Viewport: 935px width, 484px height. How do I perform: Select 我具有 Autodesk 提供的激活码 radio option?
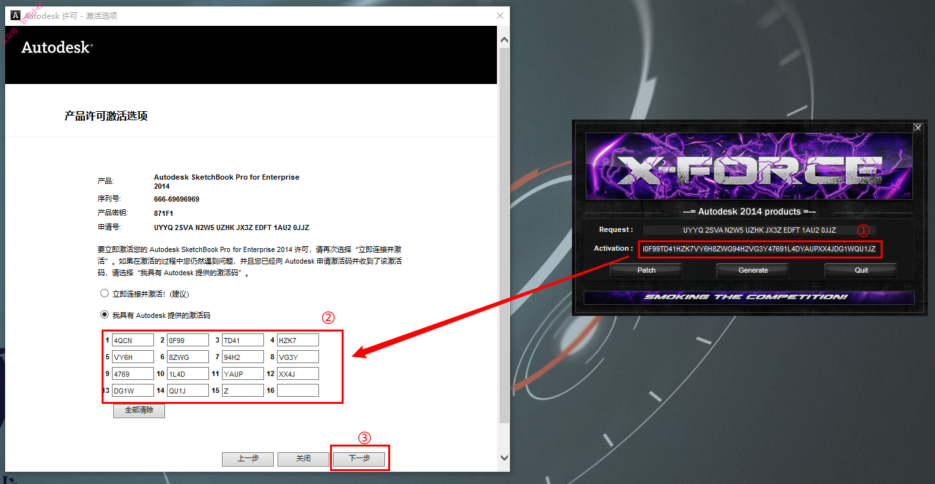[104, 315]
